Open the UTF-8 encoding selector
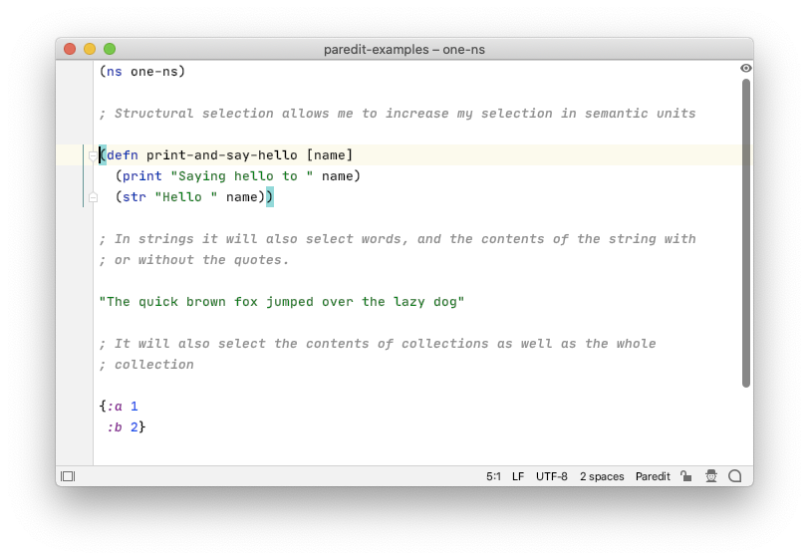This screenshot has height=560, width=809. pos(552,476)
